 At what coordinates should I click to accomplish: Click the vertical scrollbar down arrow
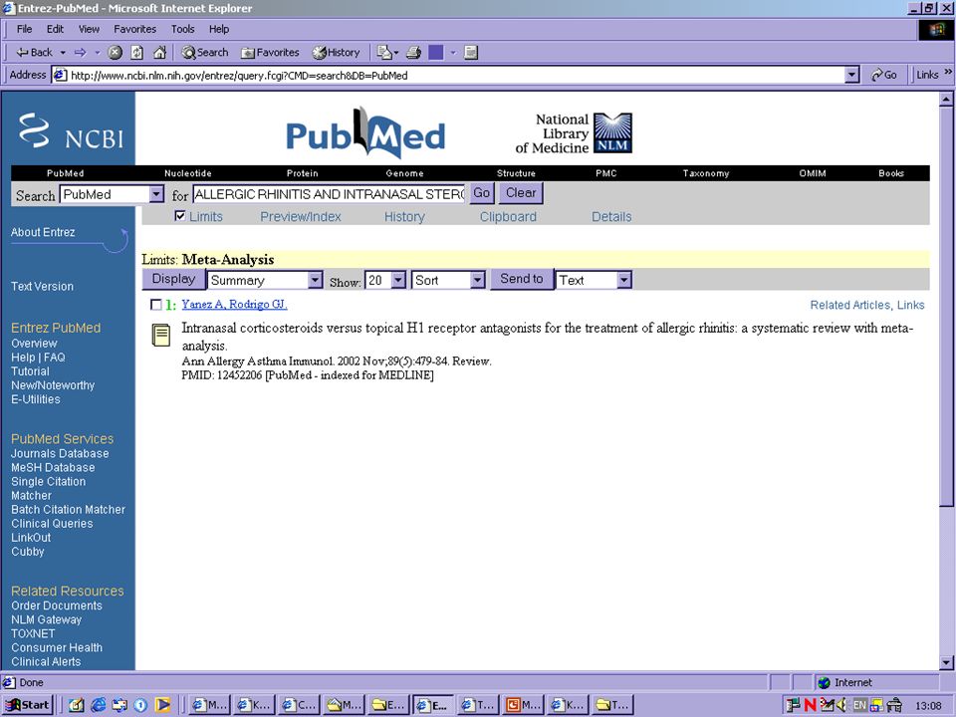point(946,663)
